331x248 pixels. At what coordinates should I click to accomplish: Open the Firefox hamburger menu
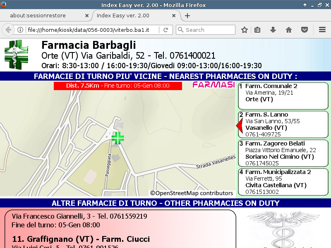pos(322,30)
